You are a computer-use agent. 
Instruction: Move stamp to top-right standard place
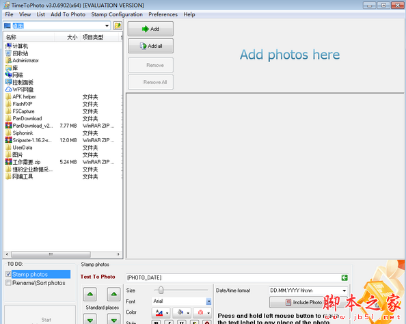coord(114,294)
